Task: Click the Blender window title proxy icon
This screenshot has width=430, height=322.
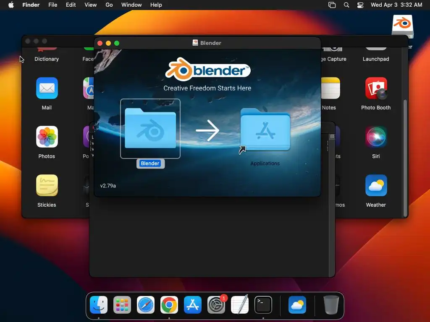Action: (195, 43)
